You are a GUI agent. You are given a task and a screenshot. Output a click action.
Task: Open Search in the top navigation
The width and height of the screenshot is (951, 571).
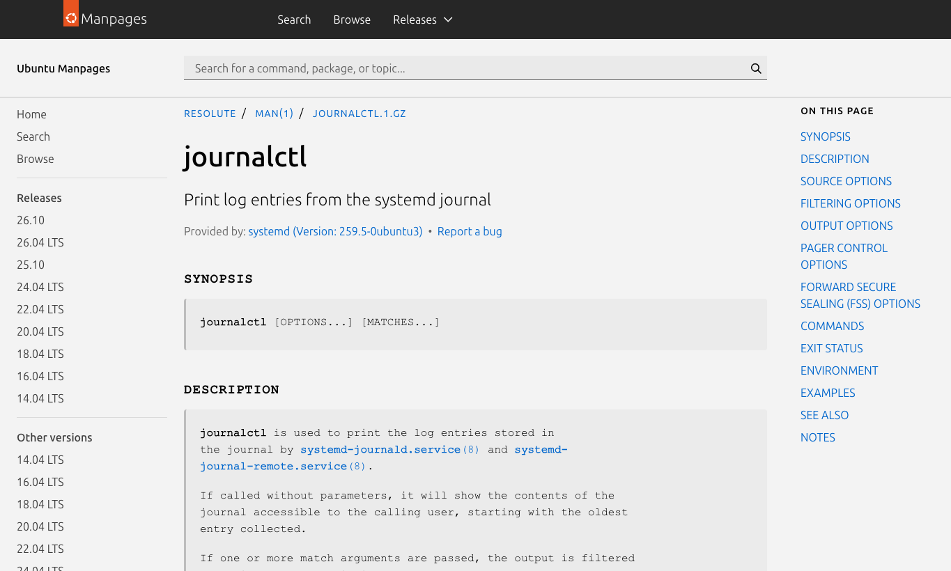294,19
